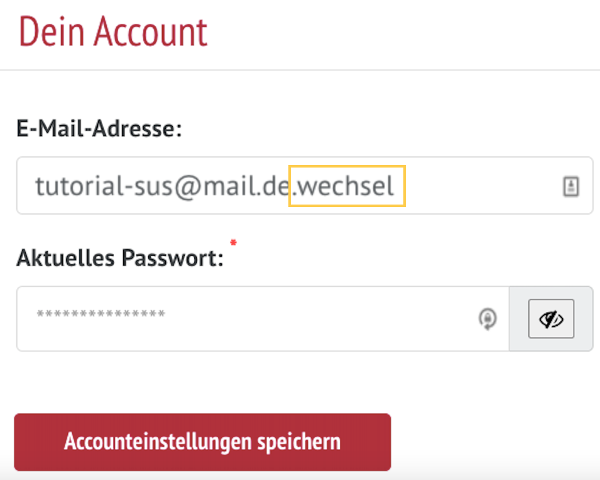600x480 pixels.
Task: Click the divider line below Dein Account
Action: click(300, 70)
